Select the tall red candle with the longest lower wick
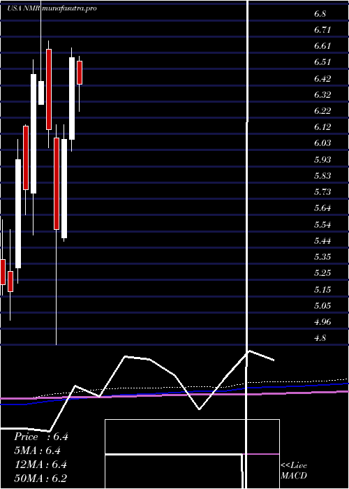The height and width of the screenshot is (489, 349). tap(57, 184)
